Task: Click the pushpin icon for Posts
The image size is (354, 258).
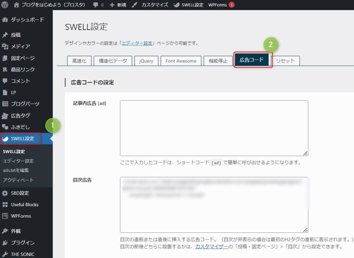Action: pyautogui.click(x=5, y=35)
